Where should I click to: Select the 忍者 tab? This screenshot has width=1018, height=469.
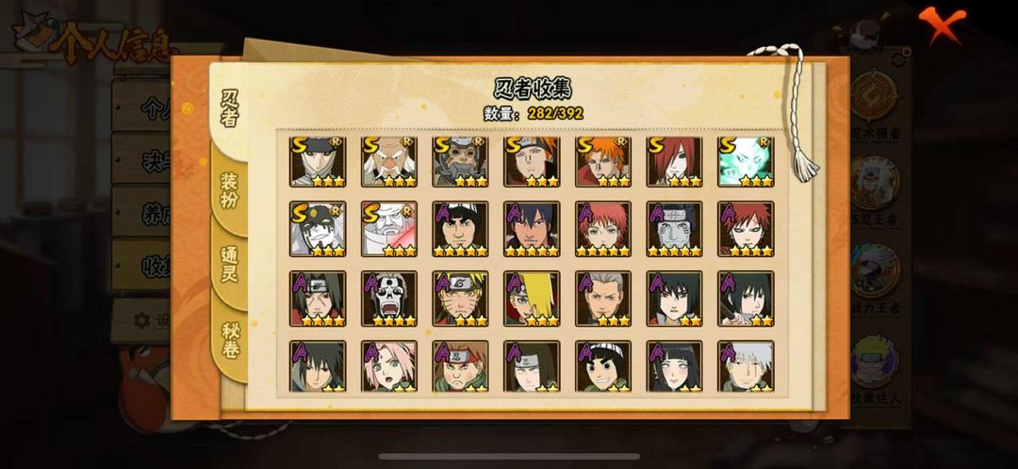(x=229, y=107)
